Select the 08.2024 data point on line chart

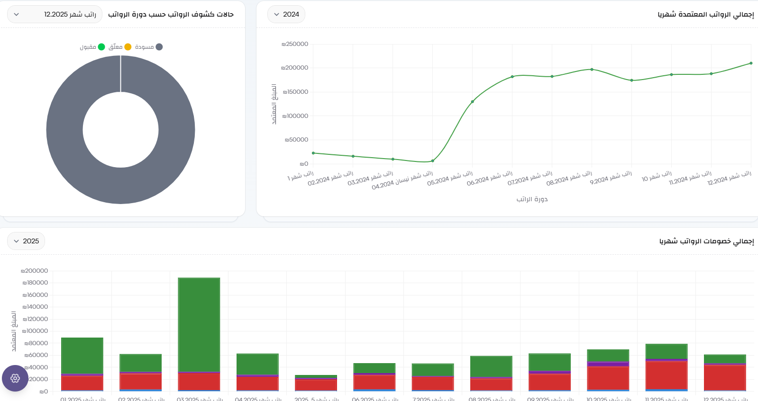[592, 70]
